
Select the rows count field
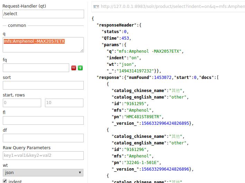[x=64, y=103]
